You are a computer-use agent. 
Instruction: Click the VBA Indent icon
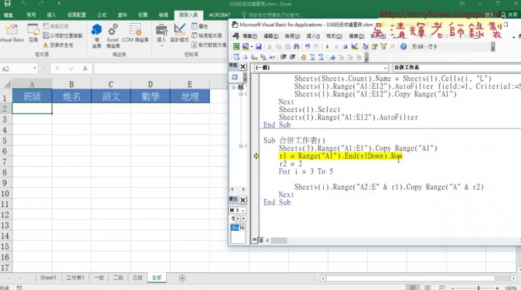(x=283, y=57)
